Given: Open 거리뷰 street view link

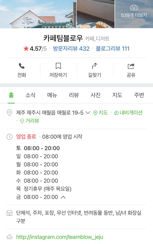Looking at the screenshot, I should 30,121.
